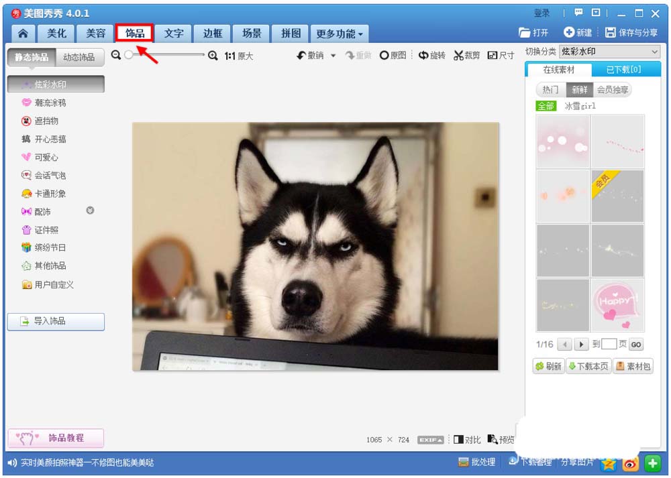
Task: Click the GO page button
Action: click(x=636, y=345)
